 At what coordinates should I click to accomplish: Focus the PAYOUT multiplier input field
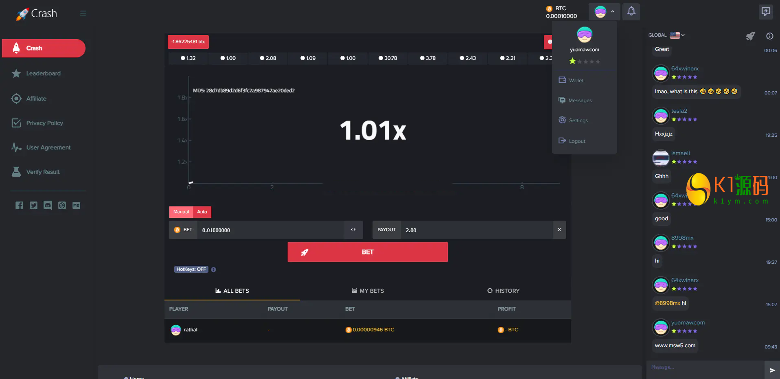(476, 230)
